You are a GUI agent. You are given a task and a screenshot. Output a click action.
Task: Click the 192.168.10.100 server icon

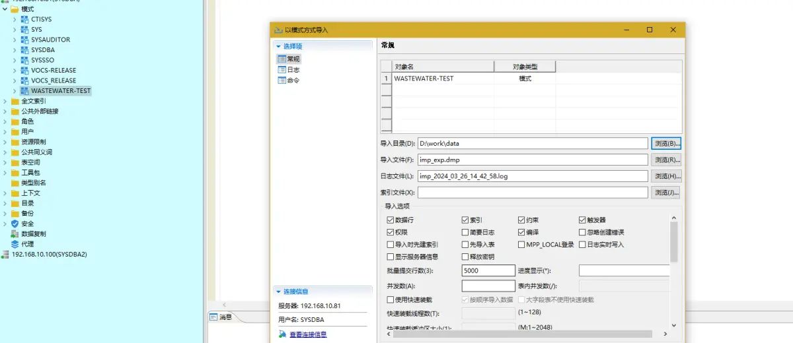(6, 254)
